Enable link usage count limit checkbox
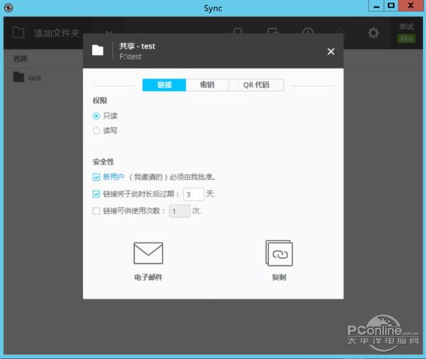 (96, 211)
